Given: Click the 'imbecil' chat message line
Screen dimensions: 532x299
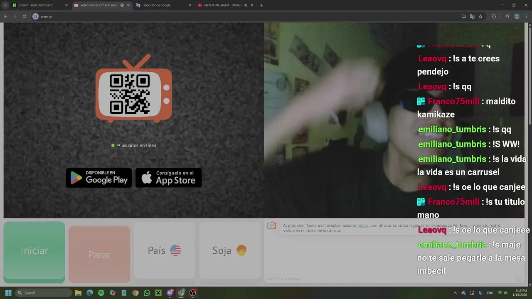Looking at the screenshot, I should pos(431,271).
